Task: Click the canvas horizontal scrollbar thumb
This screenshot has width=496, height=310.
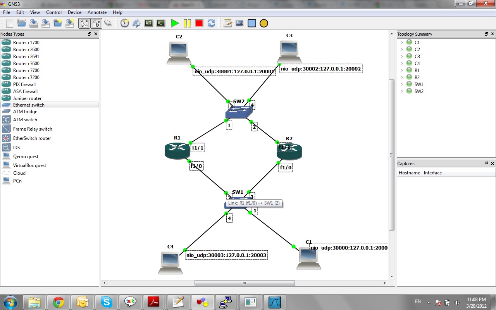Action: [245, 283]
